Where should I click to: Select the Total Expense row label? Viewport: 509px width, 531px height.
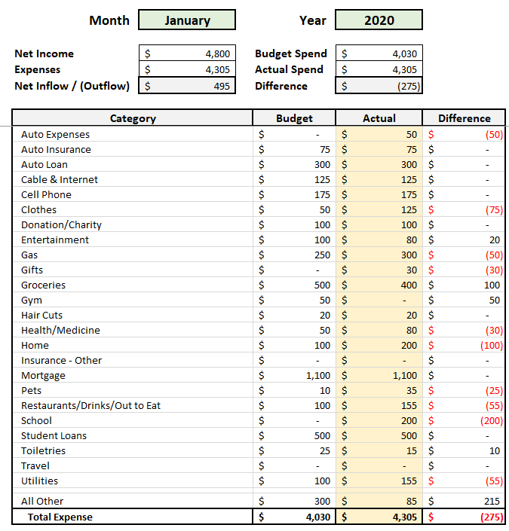pos(60,517)
